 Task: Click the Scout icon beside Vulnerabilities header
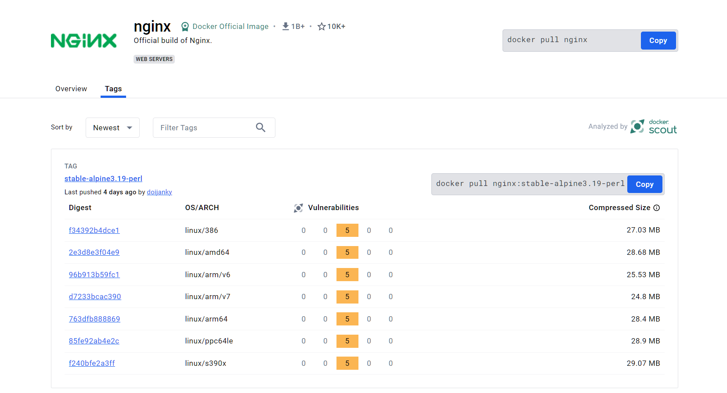[298, 208]
